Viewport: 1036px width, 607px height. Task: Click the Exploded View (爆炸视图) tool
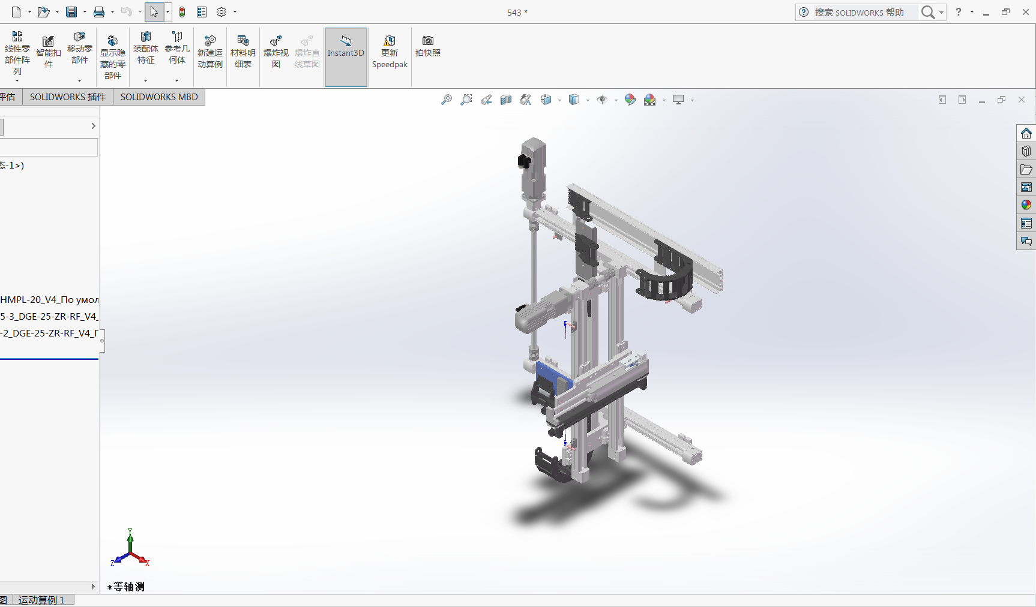pos(276,52)
